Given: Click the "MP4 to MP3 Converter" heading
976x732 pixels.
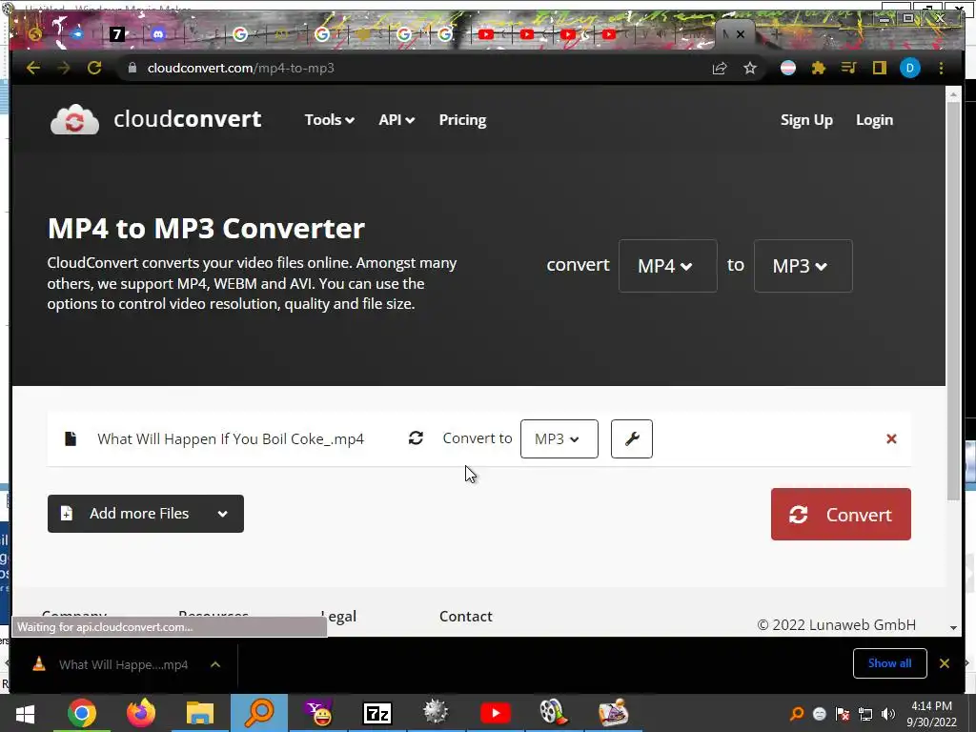Looking at the screenshot, I should click(206, 228).
